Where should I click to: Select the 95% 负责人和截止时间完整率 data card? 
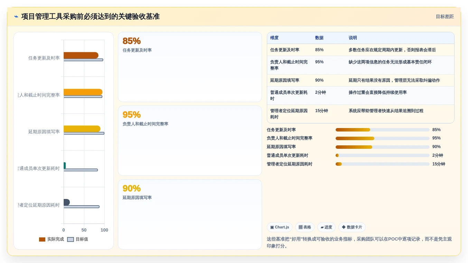190,140
